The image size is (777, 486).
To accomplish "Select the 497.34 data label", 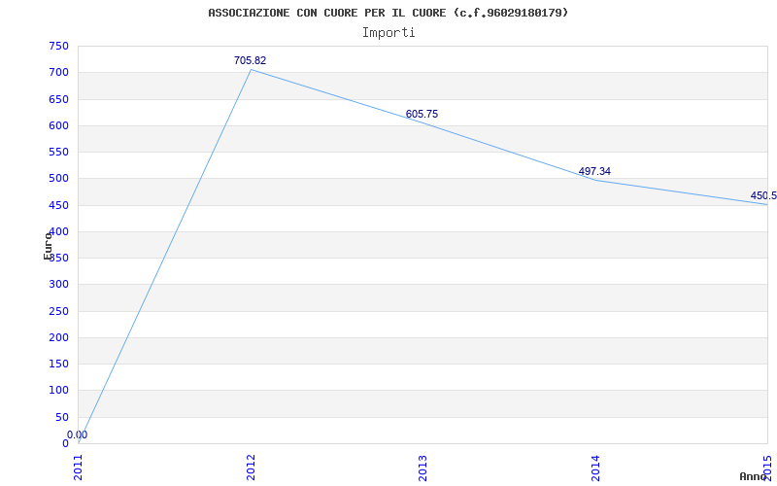I will [x=594, y=172].
